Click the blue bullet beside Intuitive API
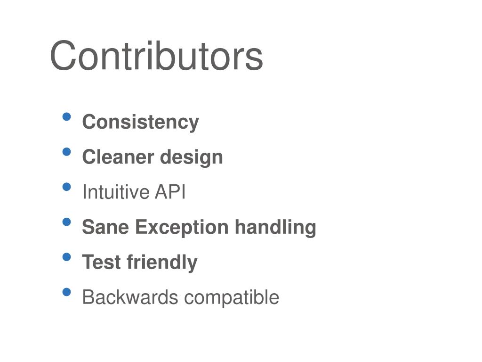 (x=66, y=187)
